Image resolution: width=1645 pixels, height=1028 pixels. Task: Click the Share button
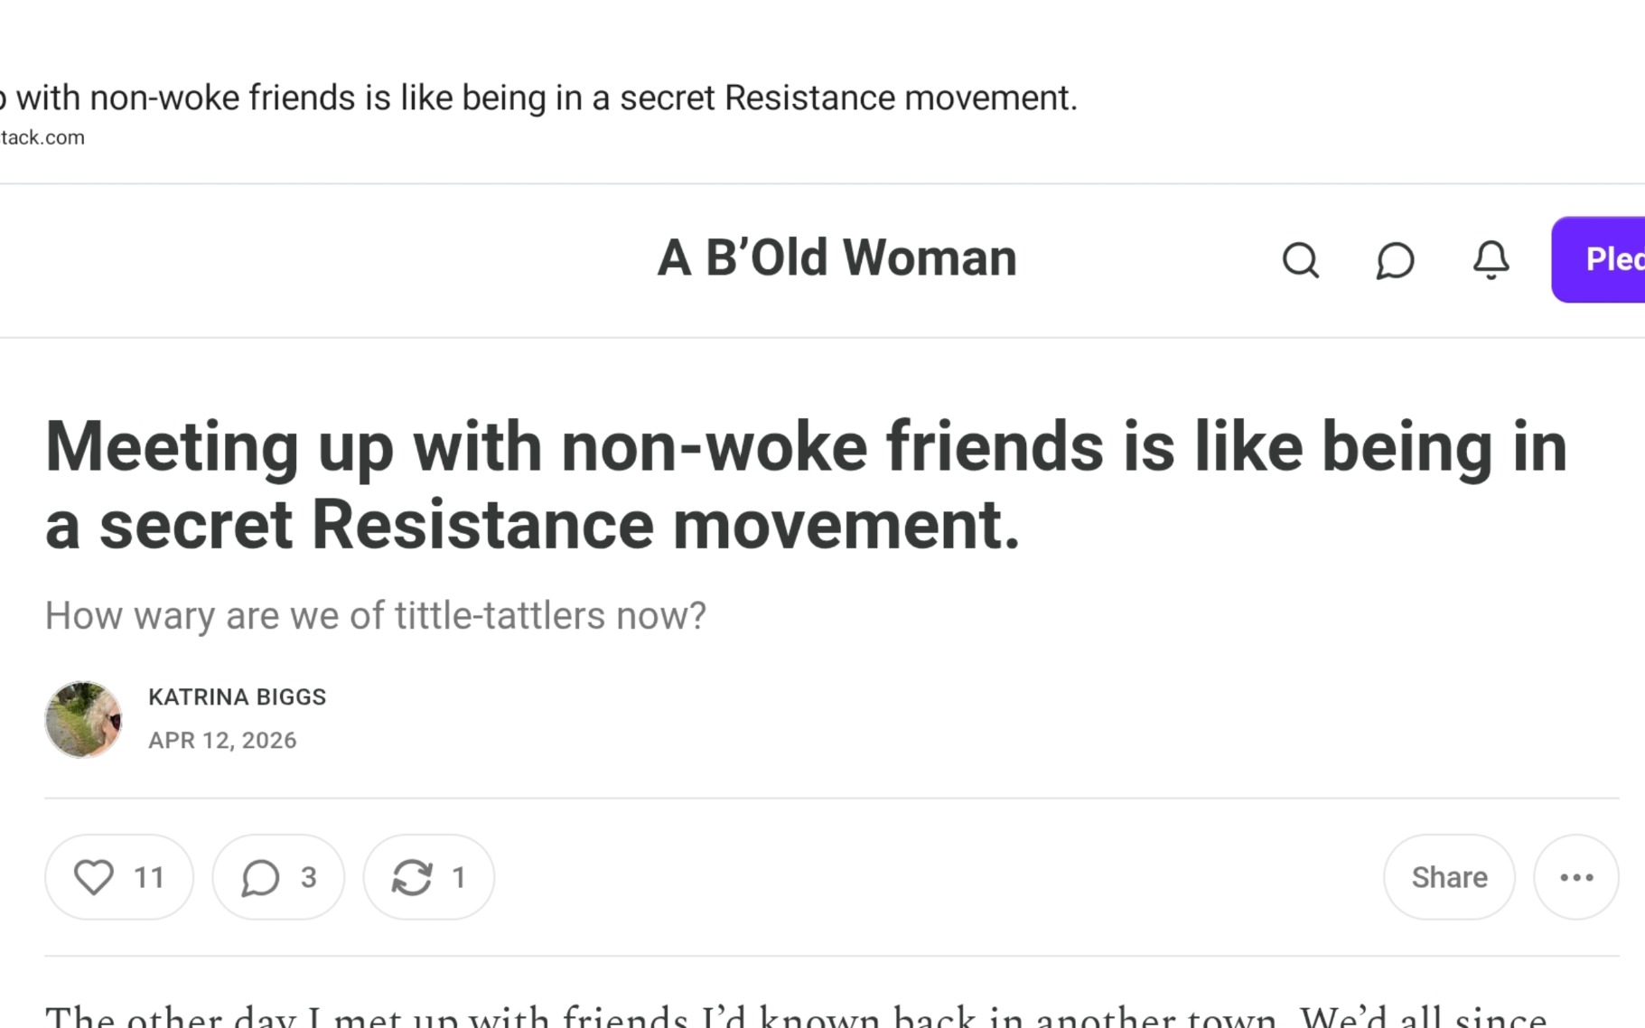1448,876
